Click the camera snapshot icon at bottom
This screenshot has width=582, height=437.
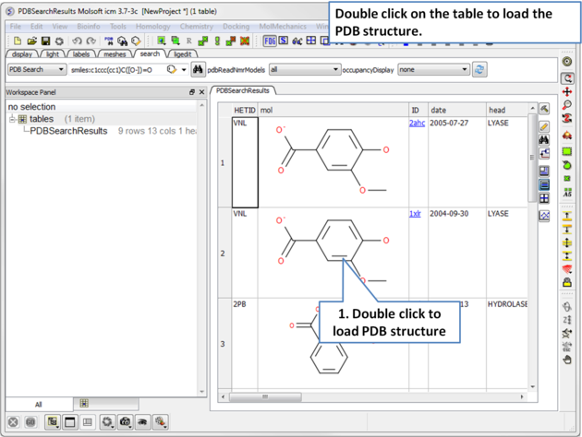(126, 421)
